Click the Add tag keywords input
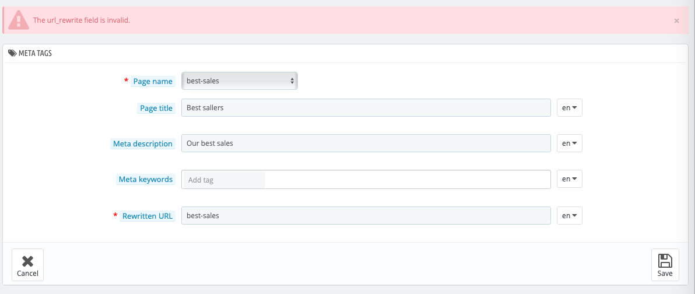The image size is (695, 294). pos(224,180)
